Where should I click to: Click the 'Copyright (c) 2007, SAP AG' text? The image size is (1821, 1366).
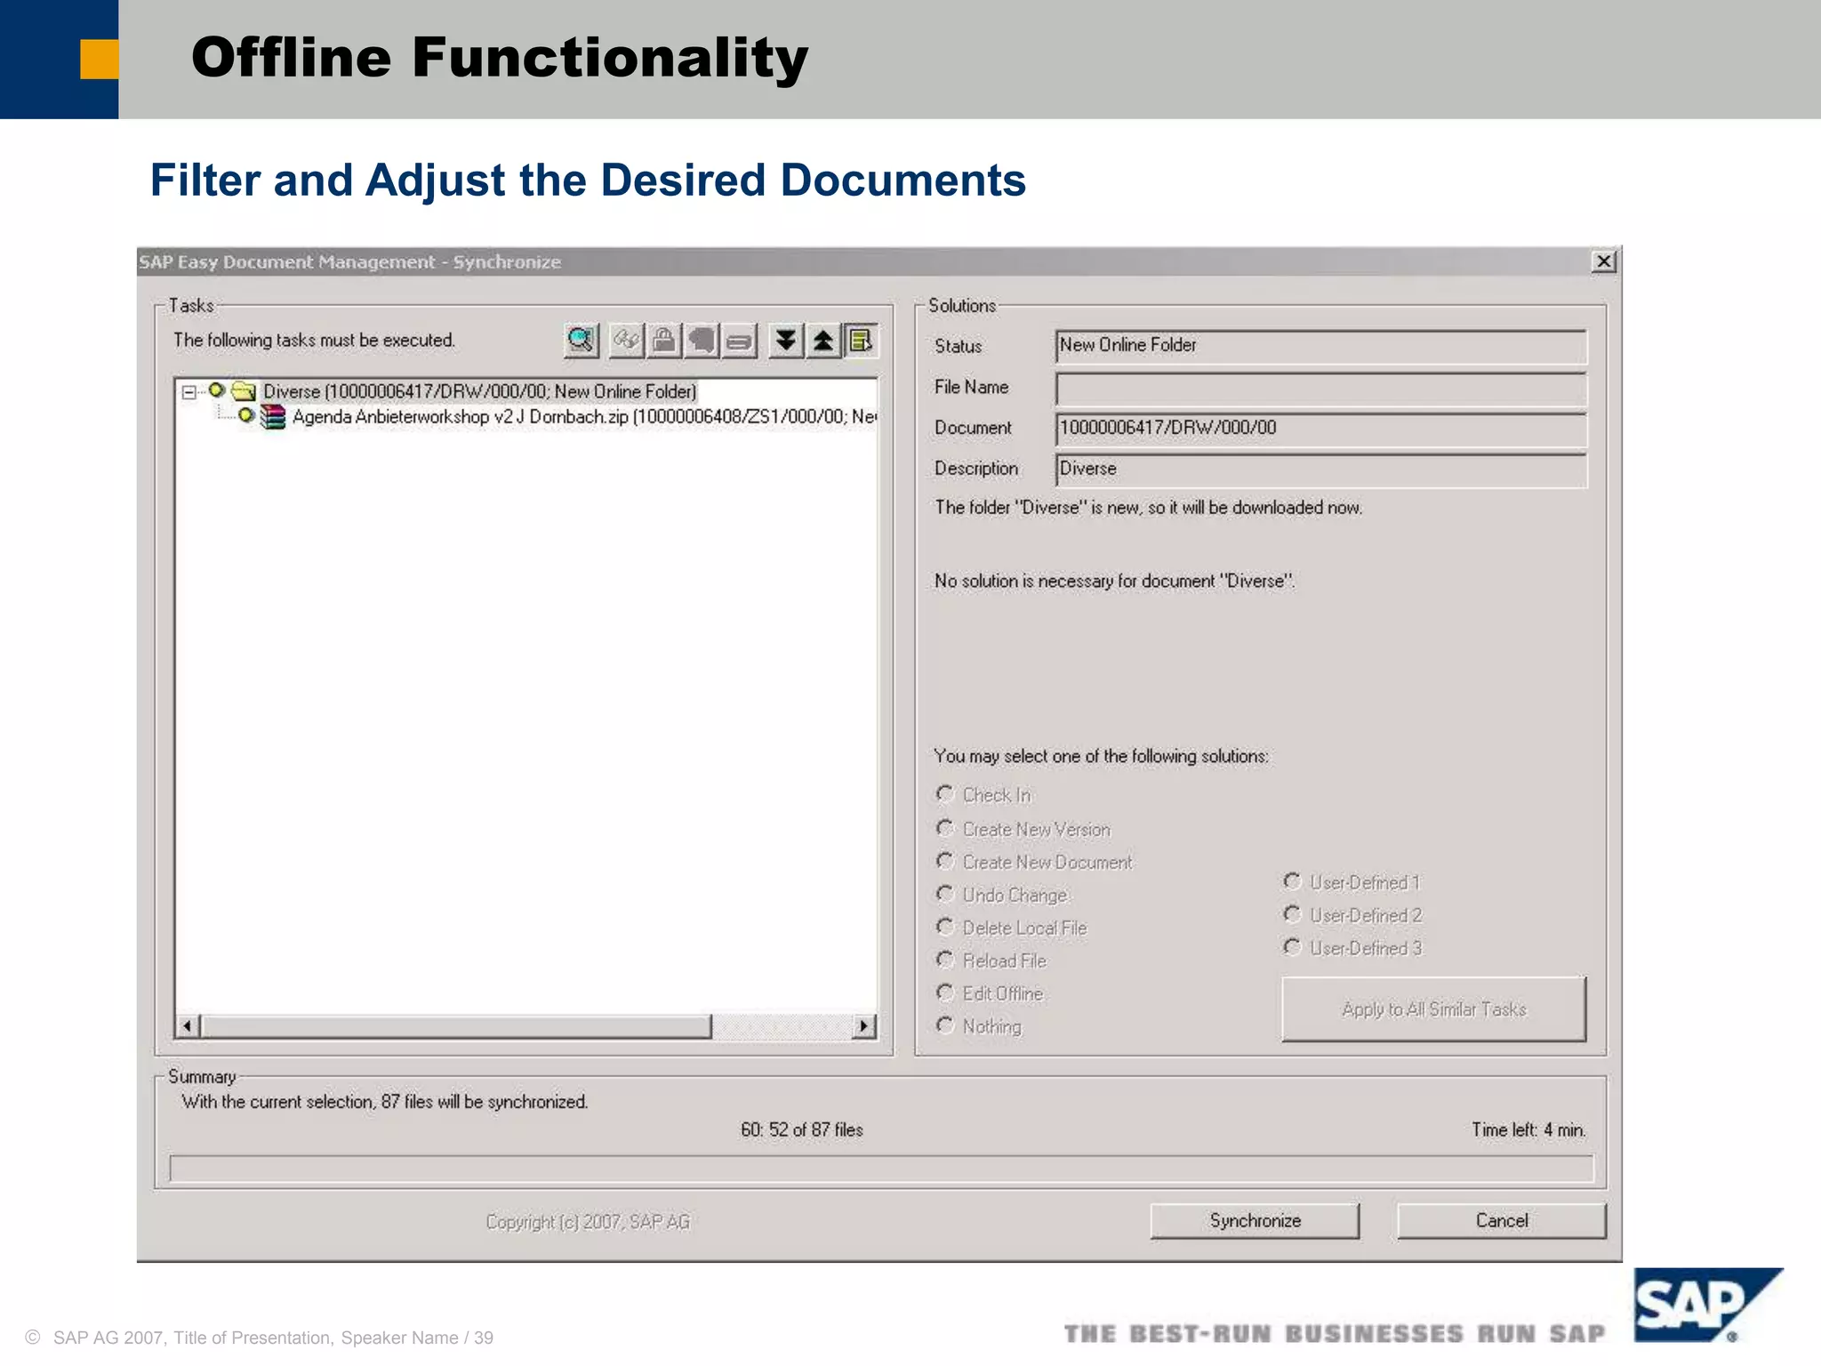(x=588, y=1222)
